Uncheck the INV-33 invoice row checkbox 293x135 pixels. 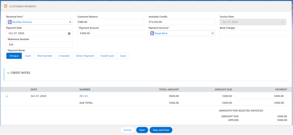click(x=7, y=96)
